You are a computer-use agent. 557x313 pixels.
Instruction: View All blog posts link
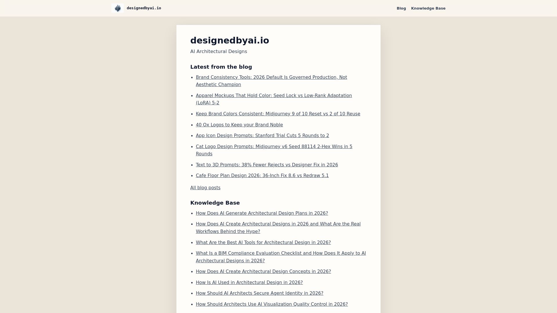point(205,188)
